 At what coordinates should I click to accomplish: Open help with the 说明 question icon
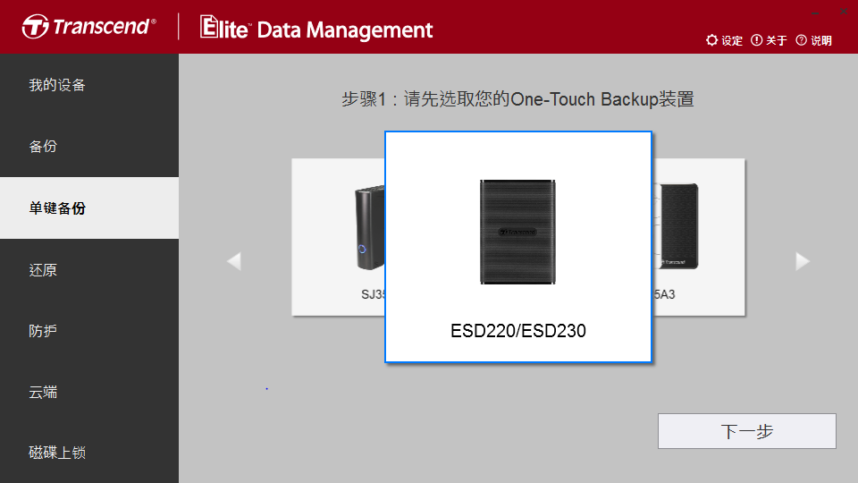pyautogui.click(x=801, y=40)
